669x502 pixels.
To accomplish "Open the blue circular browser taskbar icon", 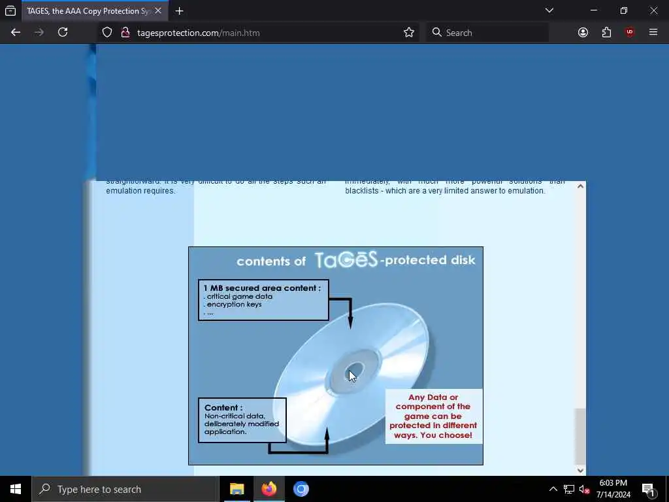I will point(301,489).
